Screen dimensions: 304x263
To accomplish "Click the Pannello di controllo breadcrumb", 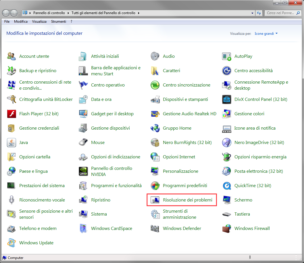I will 49,13.
